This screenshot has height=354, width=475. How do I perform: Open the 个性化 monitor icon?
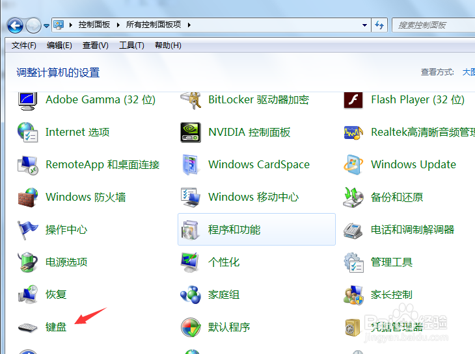click(x=191, y=262)
